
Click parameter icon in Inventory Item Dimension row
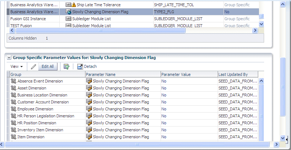coord(89,130)
